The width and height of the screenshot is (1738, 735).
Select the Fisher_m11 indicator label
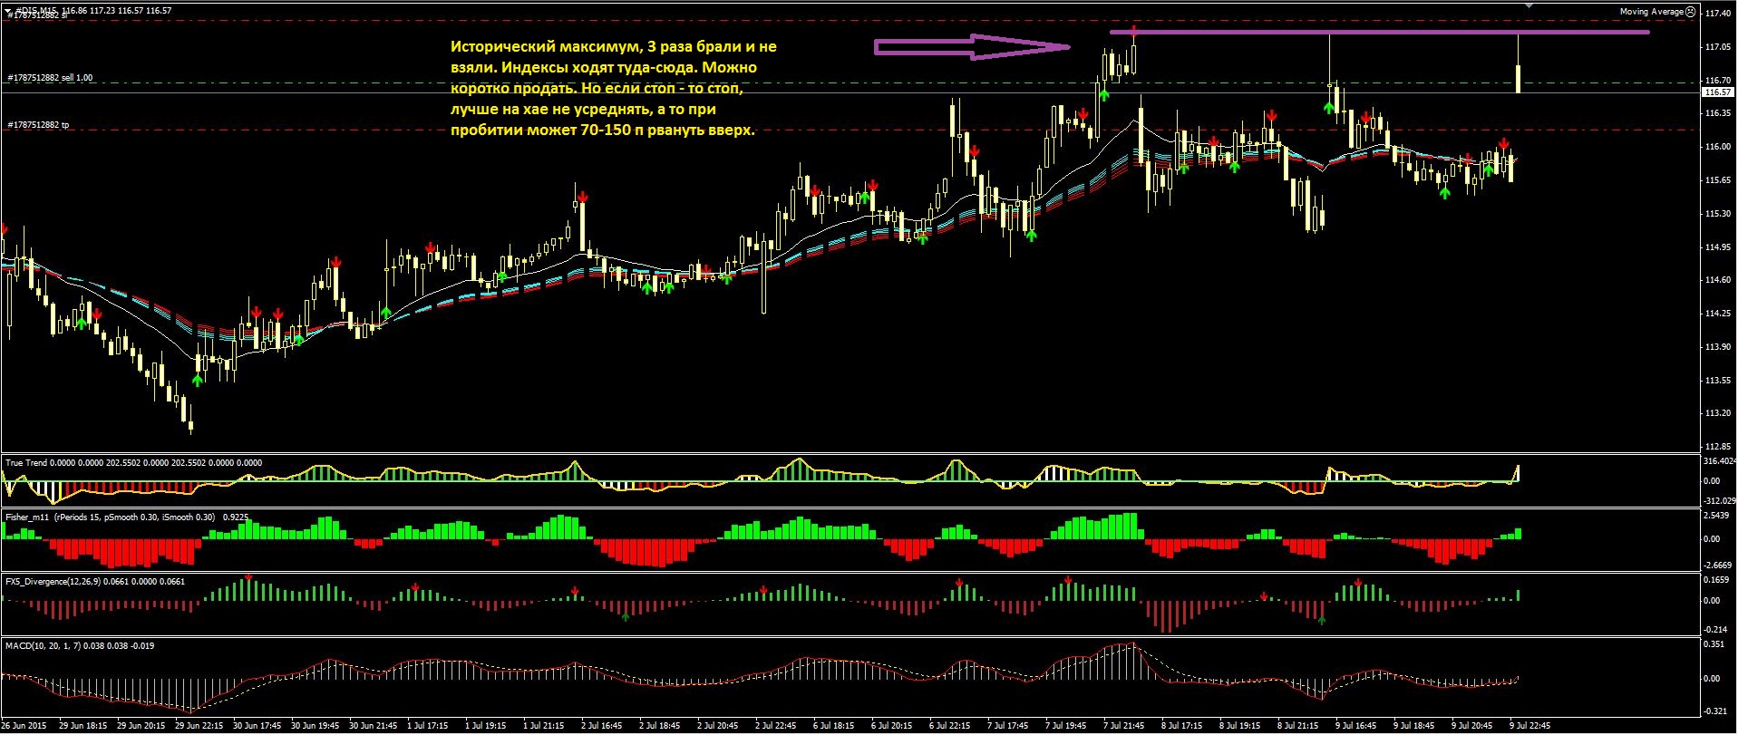click(28, 517)
